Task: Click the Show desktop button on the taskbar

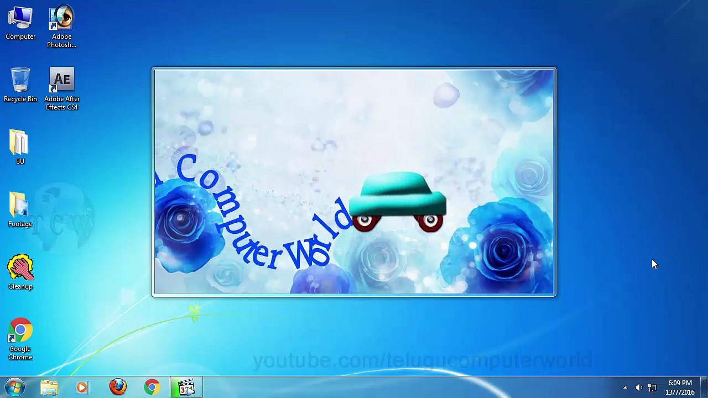Action: click(x=704, y=387)
